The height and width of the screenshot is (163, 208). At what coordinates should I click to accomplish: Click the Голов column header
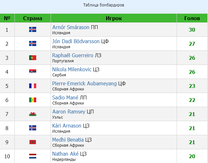(x=192, y=18)
